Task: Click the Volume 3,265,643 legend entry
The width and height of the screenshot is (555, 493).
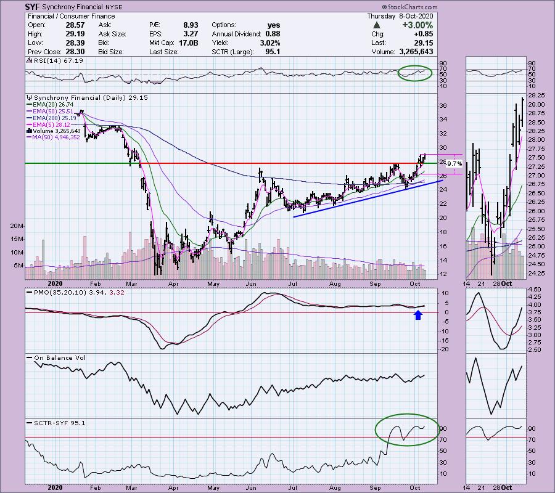Action: click(x=57, y=131)
